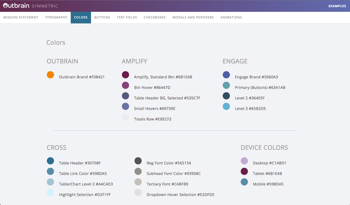350x205 pixels.
Task: Open the Animations tab
Action: click(x=231, y=17)
